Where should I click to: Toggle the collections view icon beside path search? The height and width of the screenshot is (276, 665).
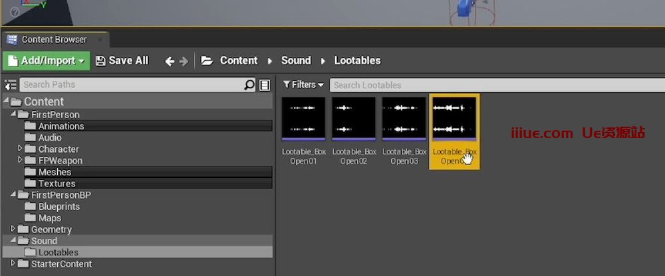265,85
